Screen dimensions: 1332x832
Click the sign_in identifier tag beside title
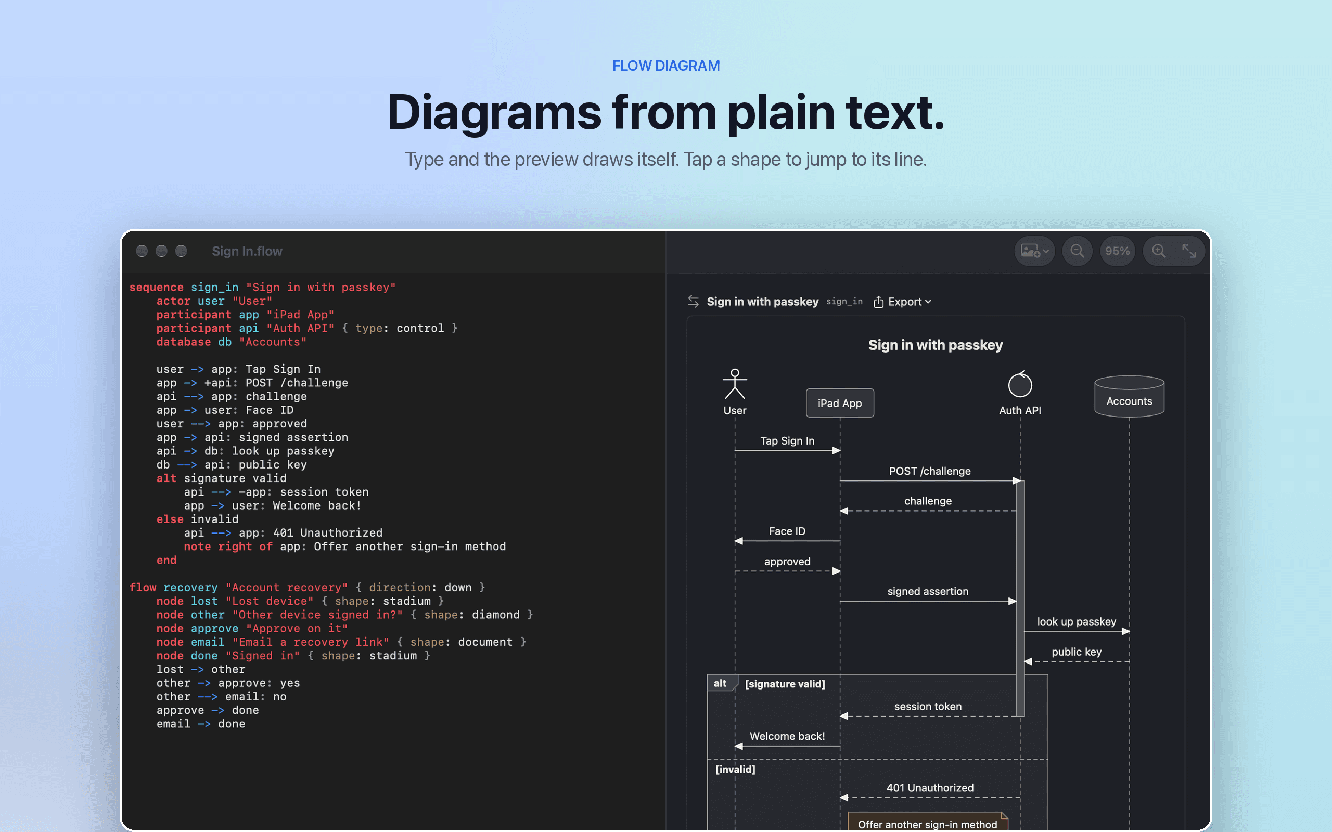point(844,302)
